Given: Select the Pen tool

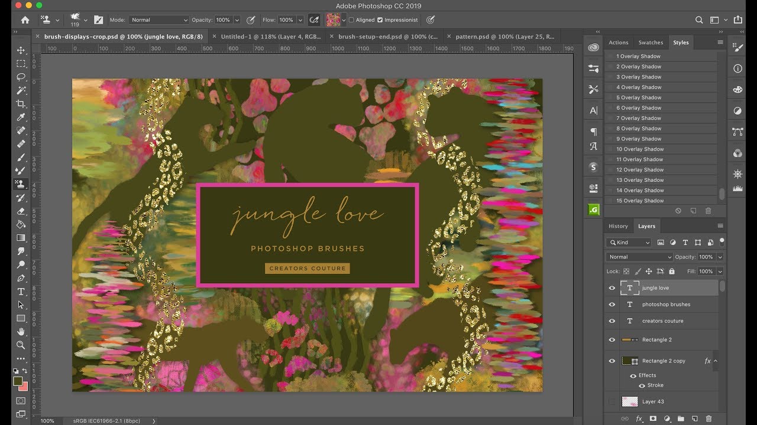Looking at the screenshot, I should click(x=21, y=278).
